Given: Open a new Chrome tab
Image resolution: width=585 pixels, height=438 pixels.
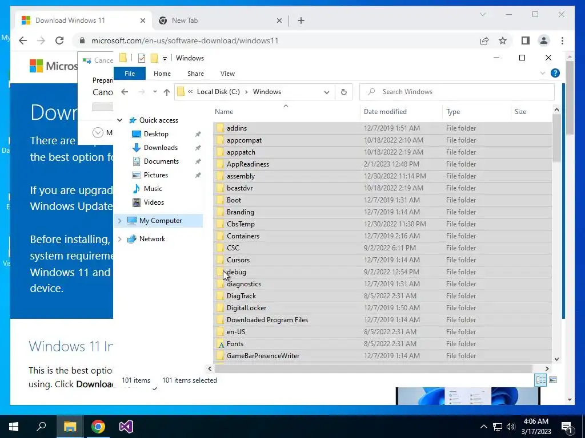Looking at the screenshot, I should coord(301,21).
